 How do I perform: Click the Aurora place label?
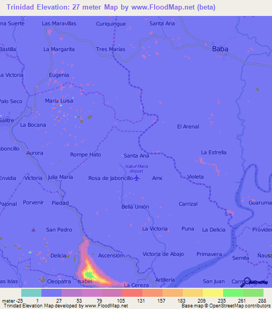click(x=35, y=153)
